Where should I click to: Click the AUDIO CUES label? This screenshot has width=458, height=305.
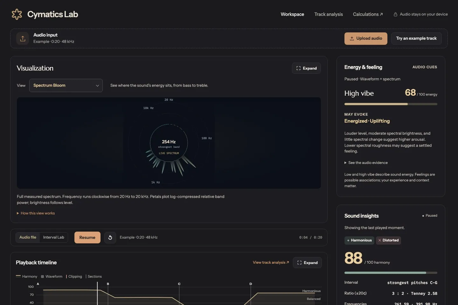pyautogui.click(x=425, y=67)
